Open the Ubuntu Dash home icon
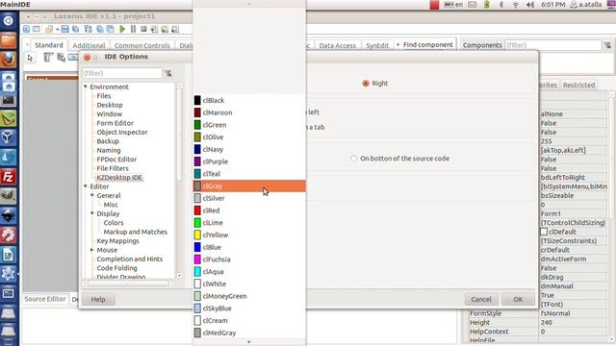Viewport: 616px width, 346px height. pyautogui.click(x=9, y=20)
